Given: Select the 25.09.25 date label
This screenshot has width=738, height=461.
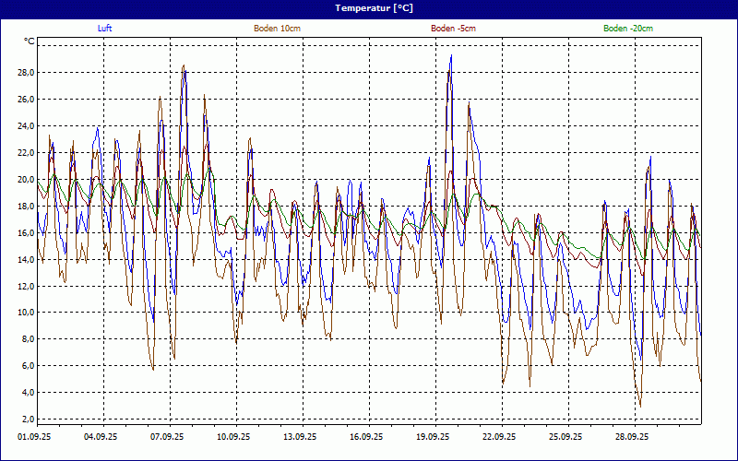Looking at the screenshot, I should pos(565,437).
